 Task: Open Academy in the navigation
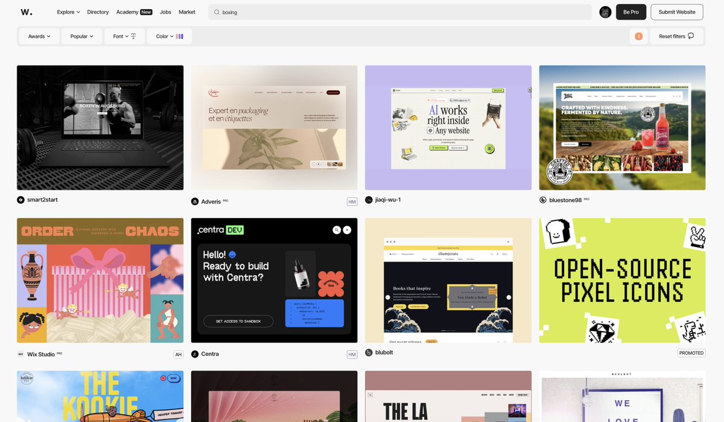(x=127, y=12)
